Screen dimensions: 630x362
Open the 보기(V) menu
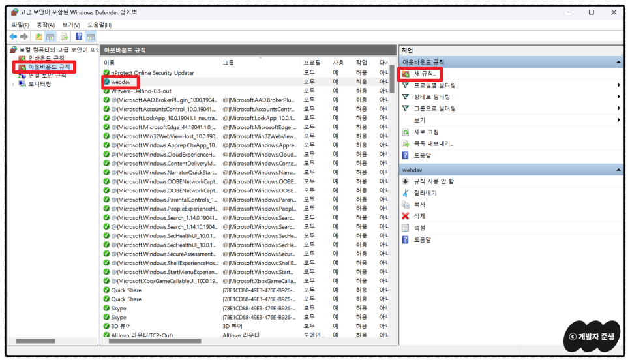click(70, 25)
